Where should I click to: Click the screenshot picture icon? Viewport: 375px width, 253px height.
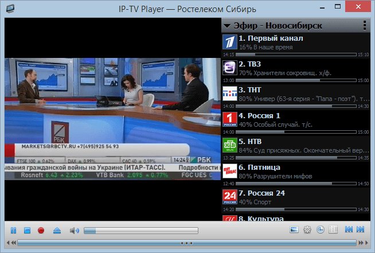click(294, 230)
